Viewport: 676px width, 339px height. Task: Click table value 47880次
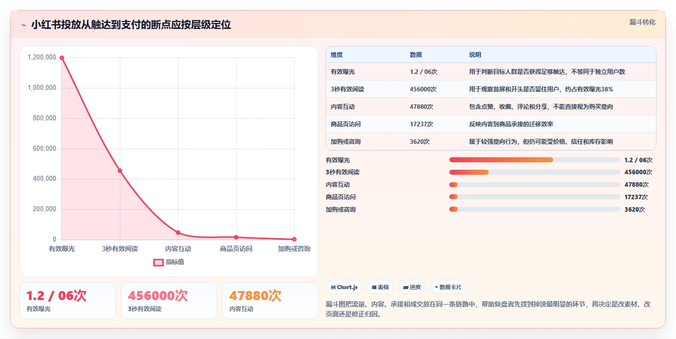[x=421, y=107]
